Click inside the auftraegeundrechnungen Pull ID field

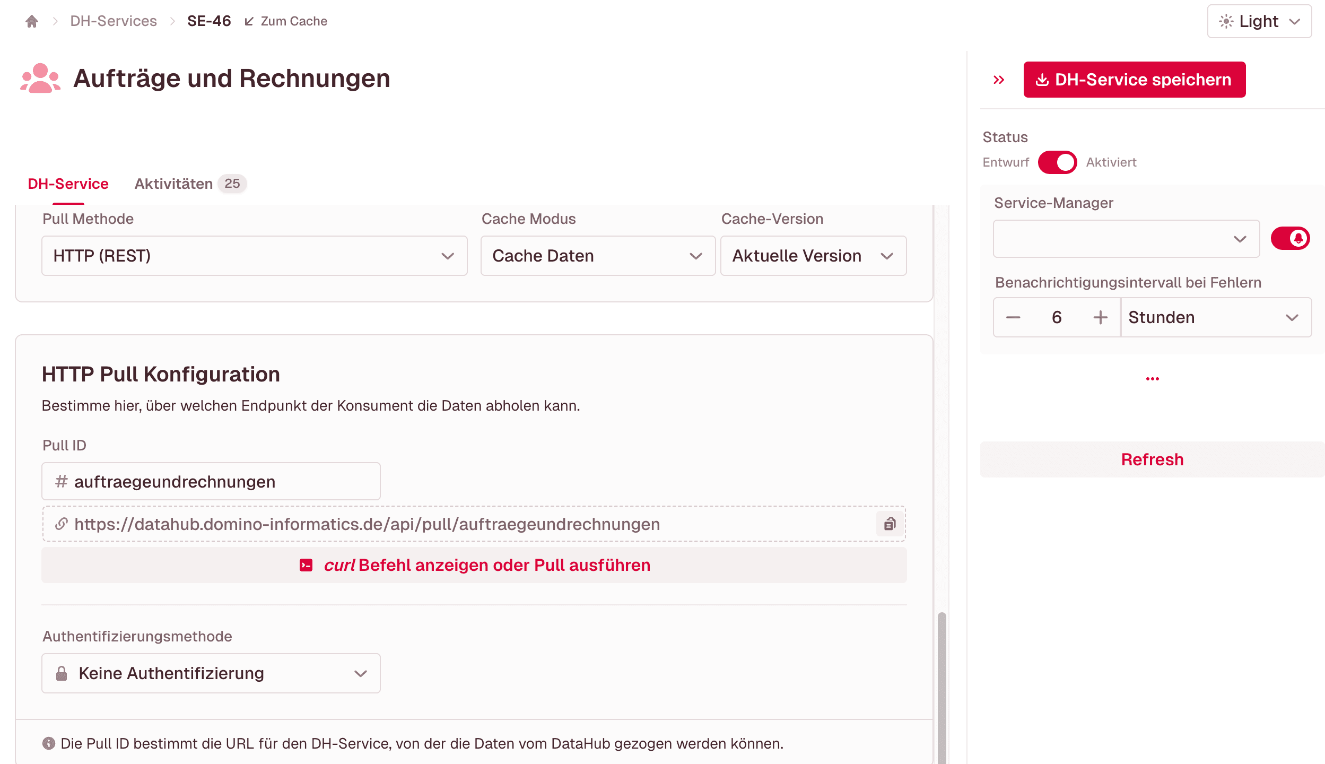(x=212, y=481)
